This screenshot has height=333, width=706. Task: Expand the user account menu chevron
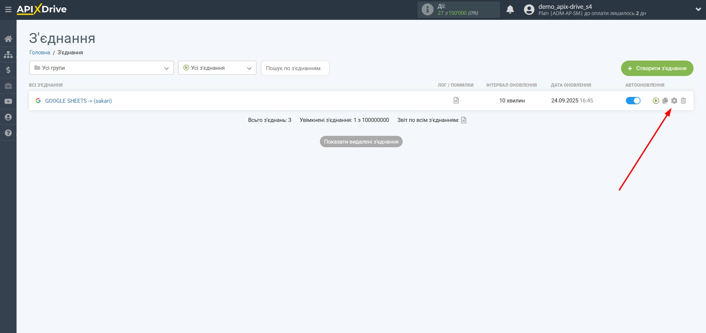tap(698, 10)
